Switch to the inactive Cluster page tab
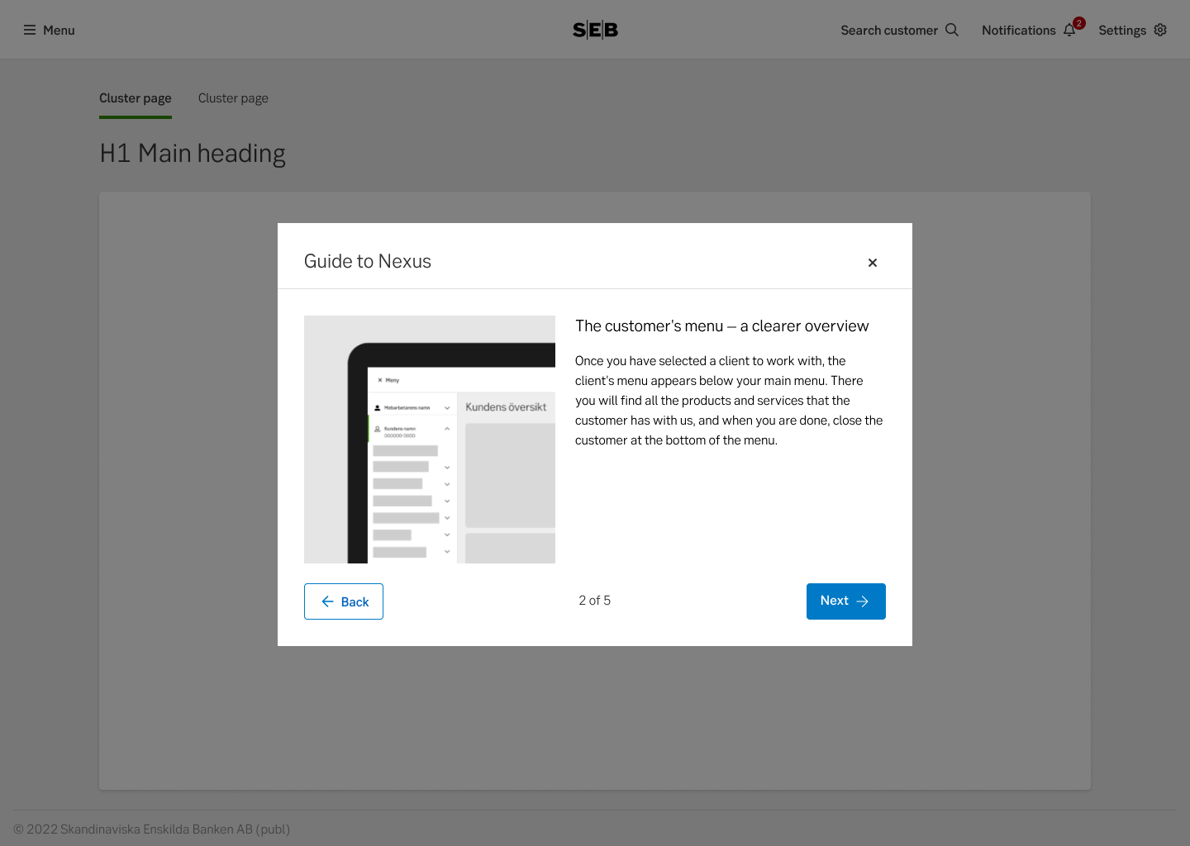The width and height of the screenshot is (1190, 846). tap(233, 98)
